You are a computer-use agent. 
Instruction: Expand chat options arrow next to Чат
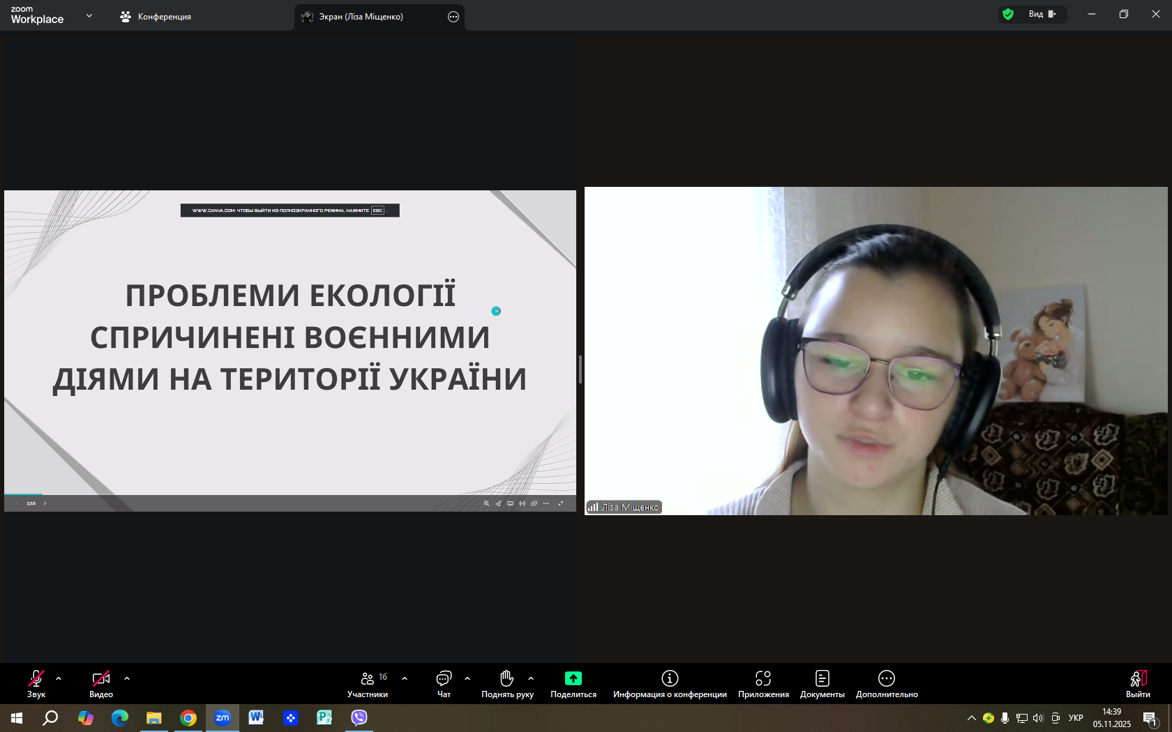tap(467, 678)
